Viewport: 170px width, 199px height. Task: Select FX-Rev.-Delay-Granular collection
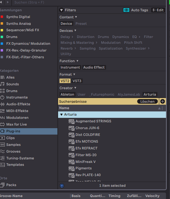(x=27, y=51)
